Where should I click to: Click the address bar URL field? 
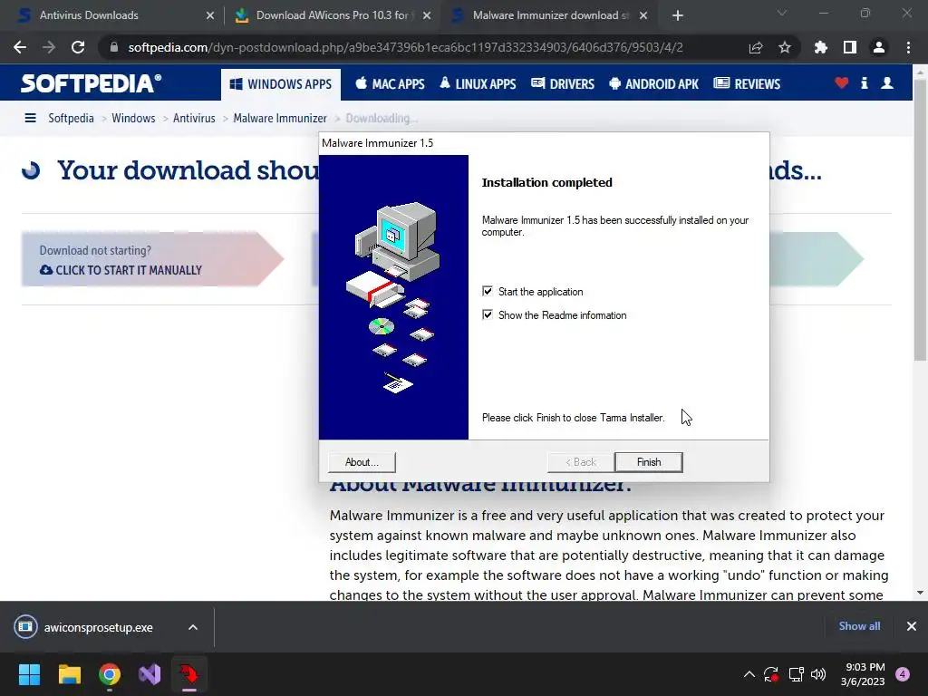[x=405, y=47]
